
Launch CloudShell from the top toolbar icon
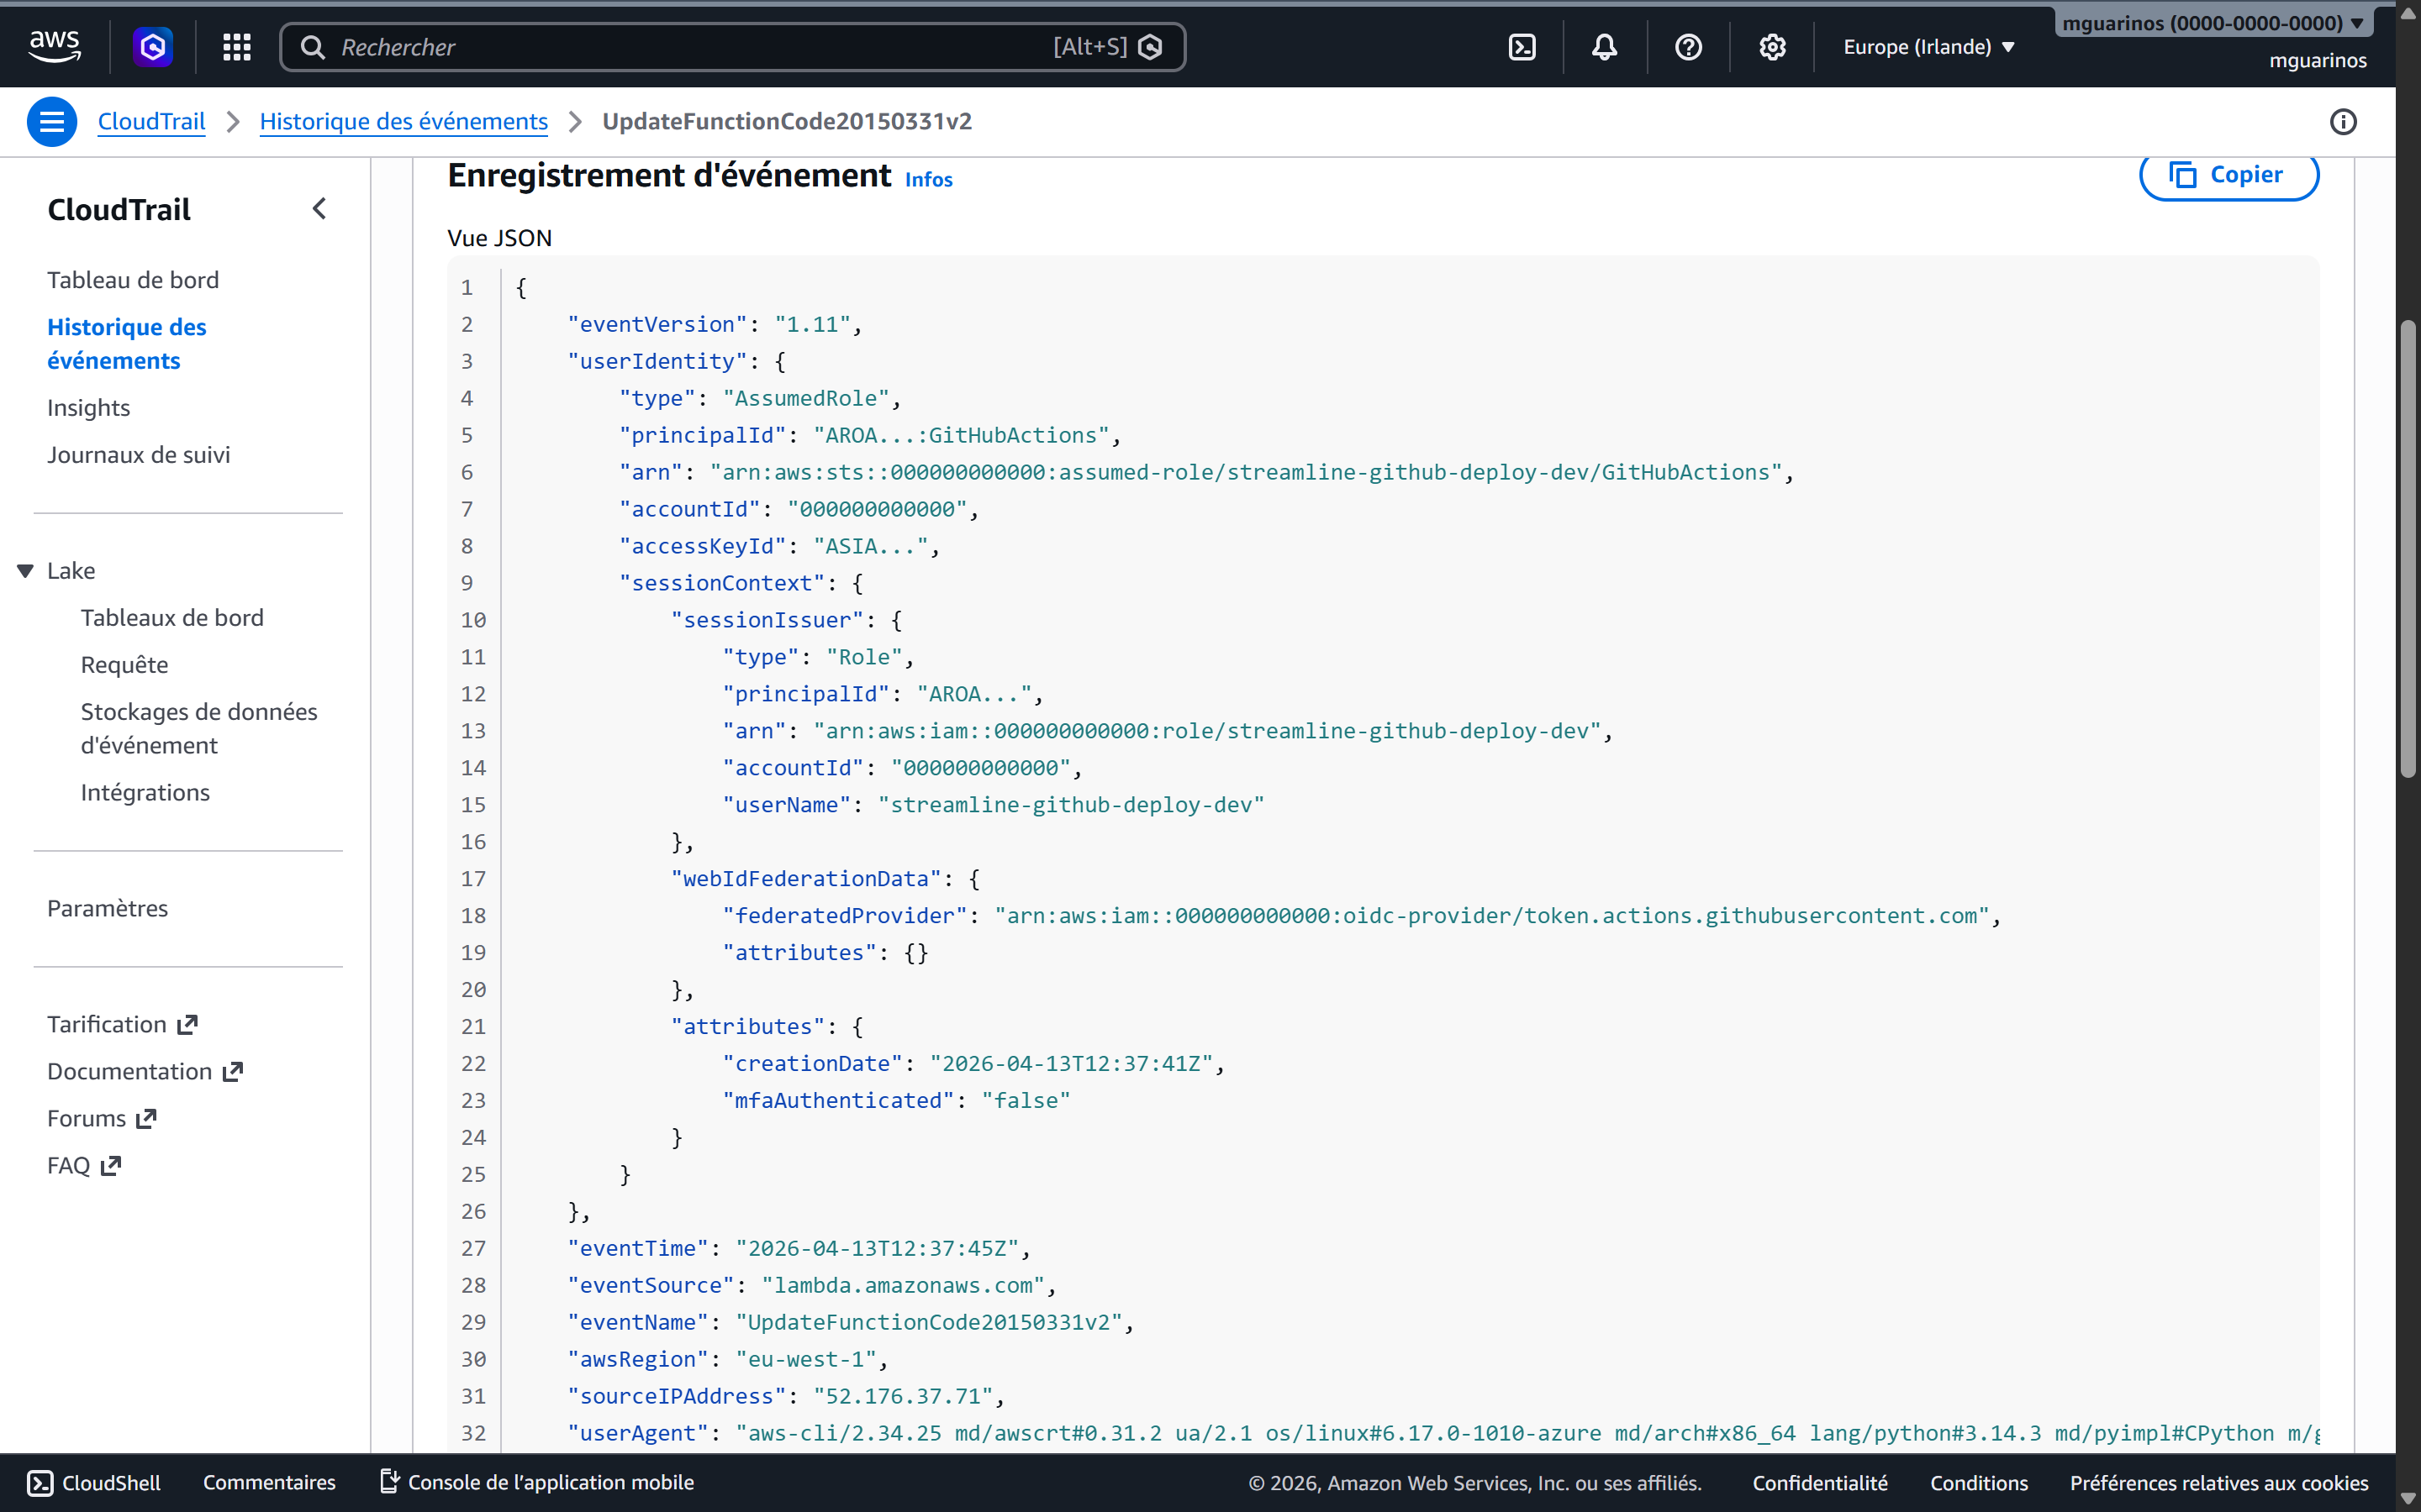point(1522,46)
